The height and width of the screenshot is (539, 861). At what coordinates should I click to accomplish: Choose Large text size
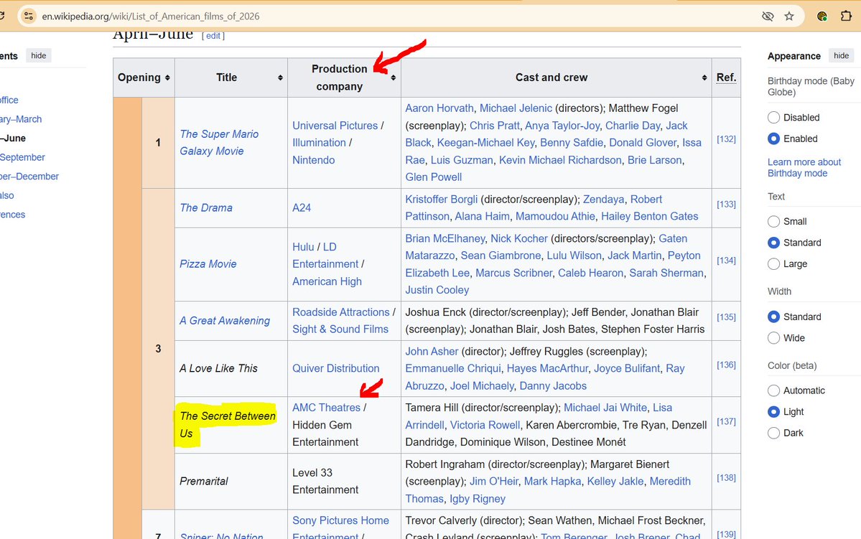[x=773, y=264]
